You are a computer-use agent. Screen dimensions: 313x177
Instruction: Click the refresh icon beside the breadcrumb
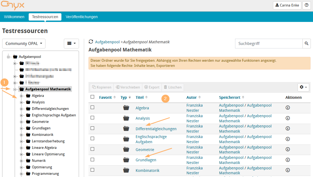point(90,42)
